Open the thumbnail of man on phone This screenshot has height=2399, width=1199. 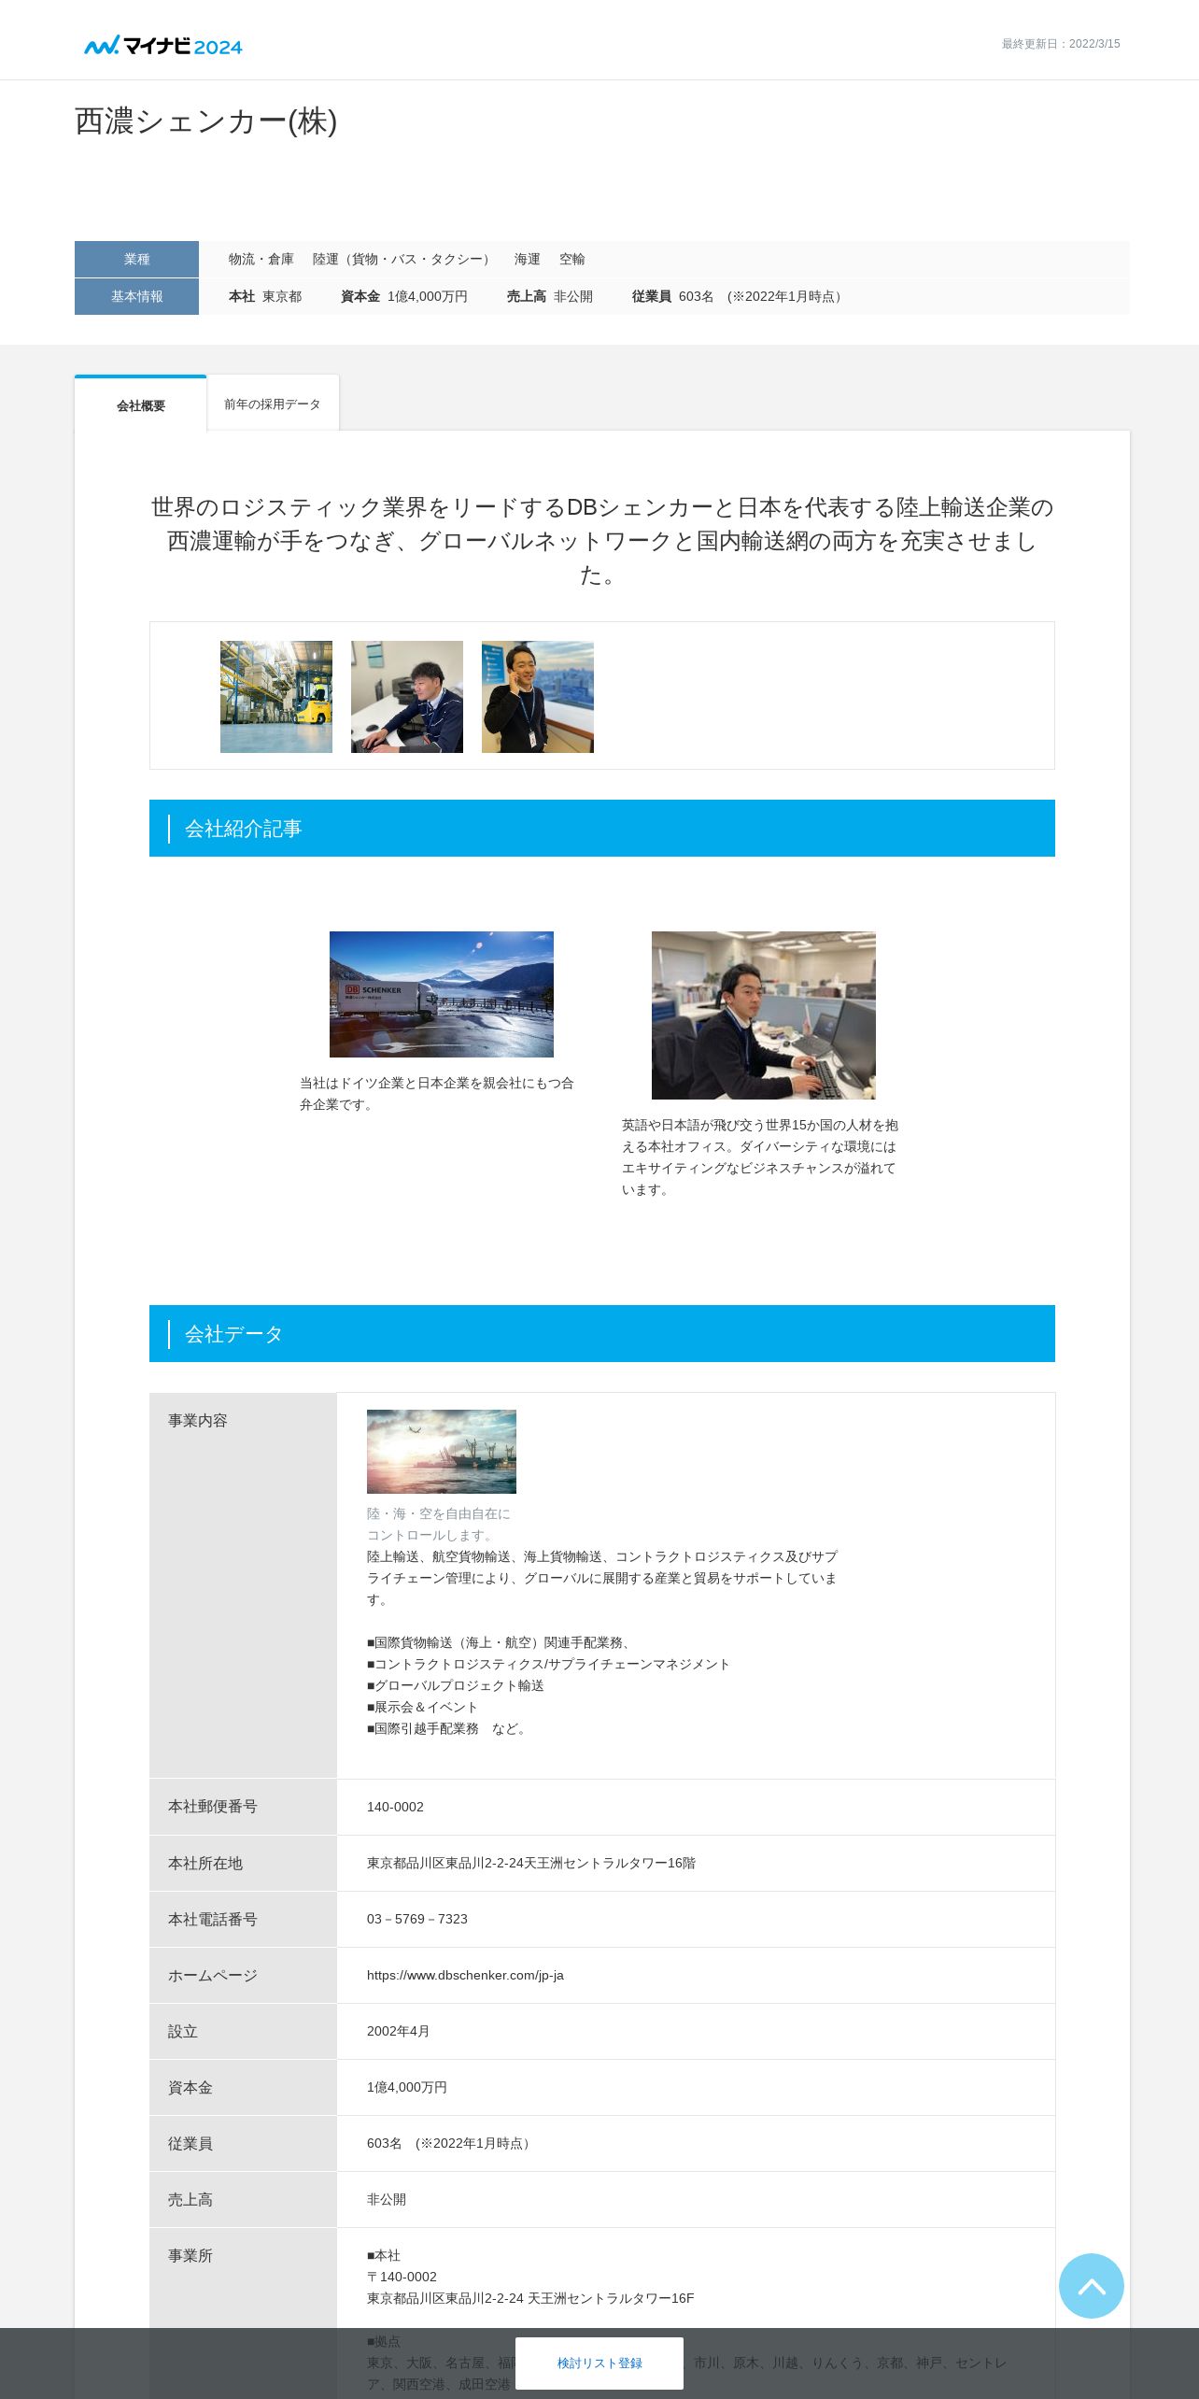point(538,697)
